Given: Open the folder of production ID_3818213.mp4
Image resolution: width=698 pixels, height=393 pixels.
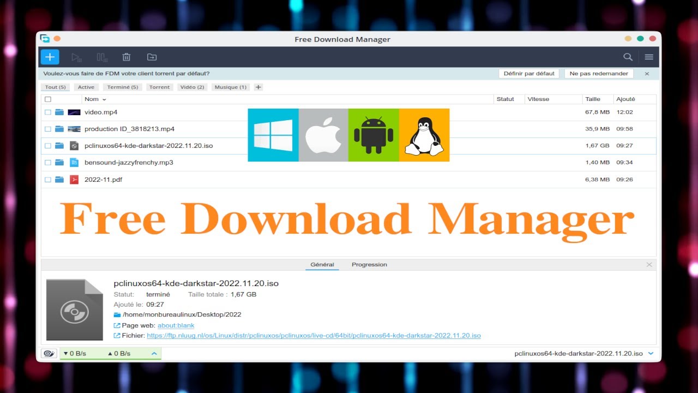Looking at the screenshot, I should [59, 129].
